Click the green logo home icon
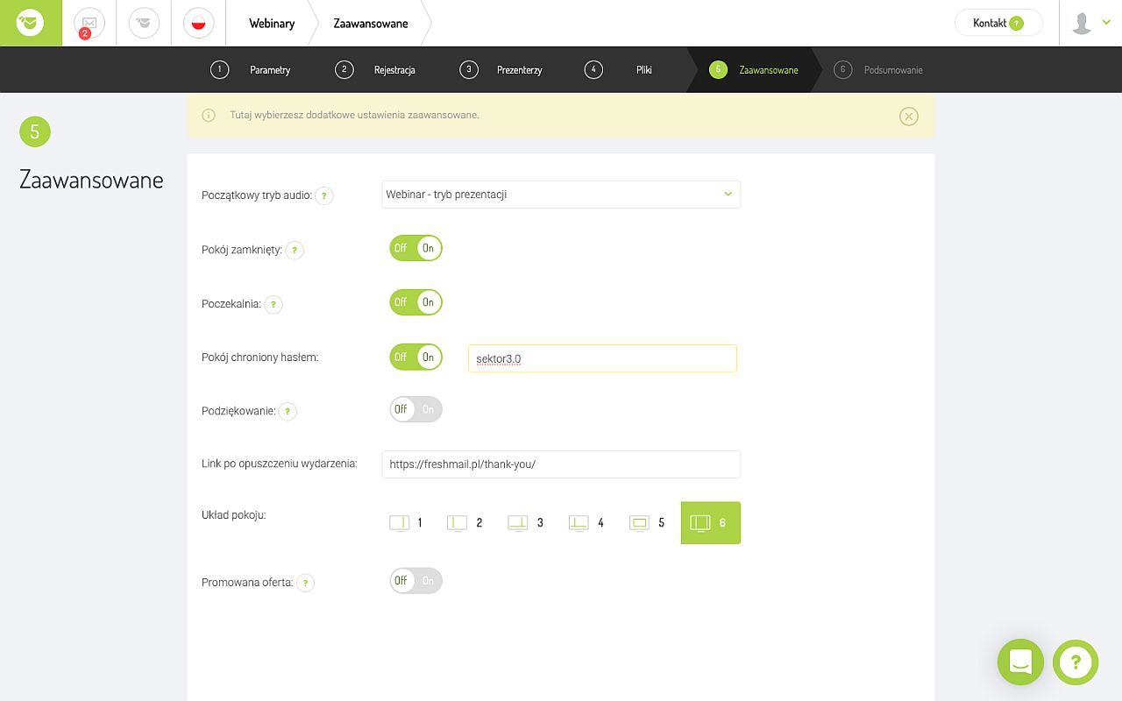This screenshot has height=701, width=1122. click(31, 23)
